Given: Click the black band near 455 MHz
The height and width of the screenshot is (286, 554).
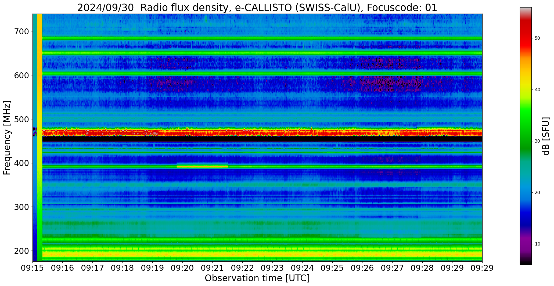Looking at the screenshot, I should [x=262, y=139].
